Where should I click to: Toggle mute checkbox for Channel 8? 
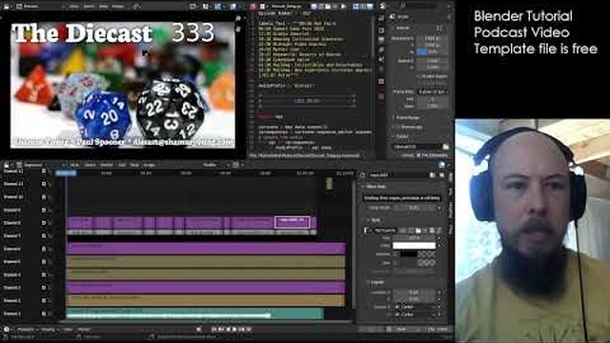point(44,223)
